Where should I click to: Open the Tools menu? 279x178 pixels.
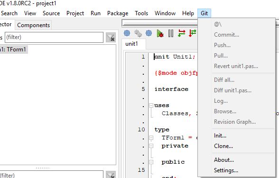point(141,13)
